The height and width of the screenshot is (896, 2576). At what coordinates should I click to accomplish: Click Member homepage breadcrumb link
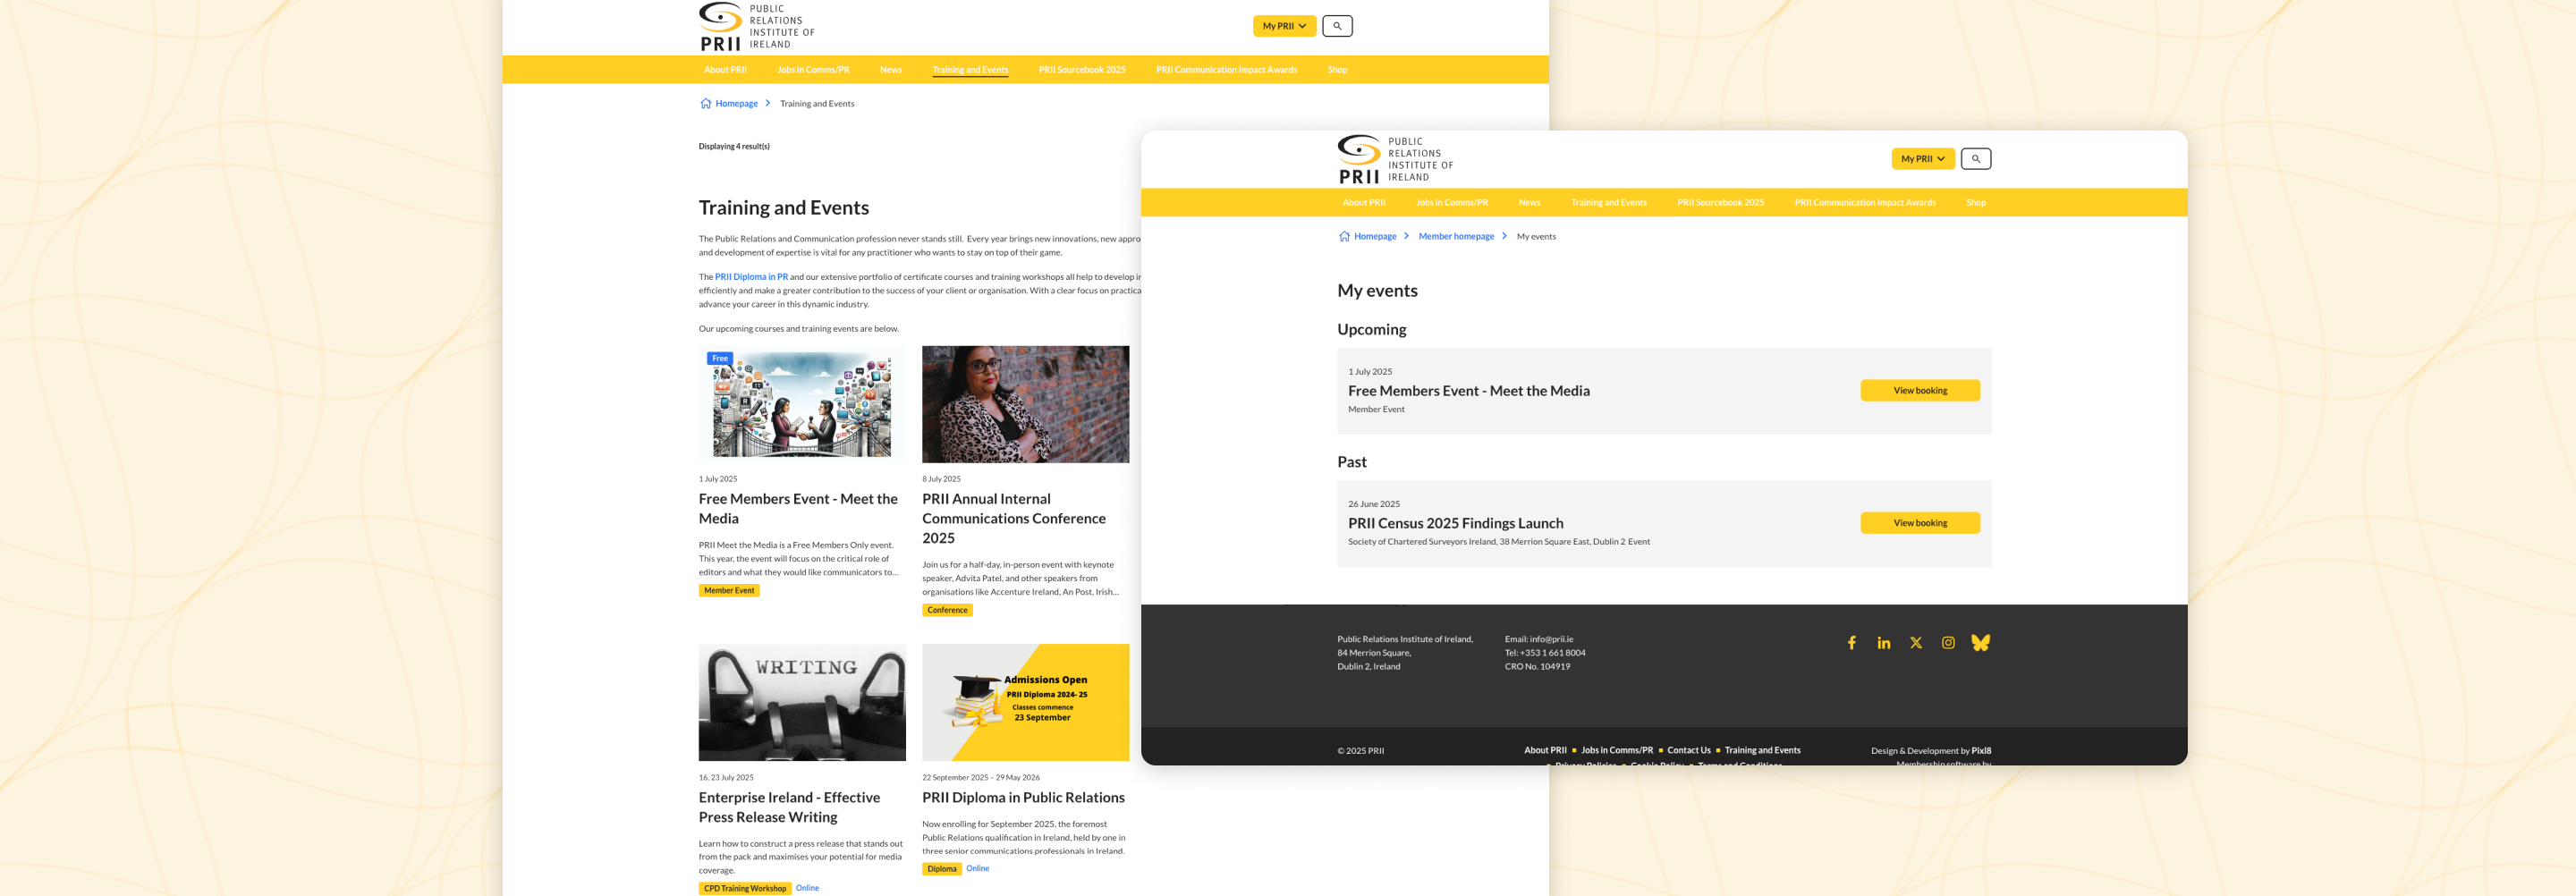point(1456,236)
